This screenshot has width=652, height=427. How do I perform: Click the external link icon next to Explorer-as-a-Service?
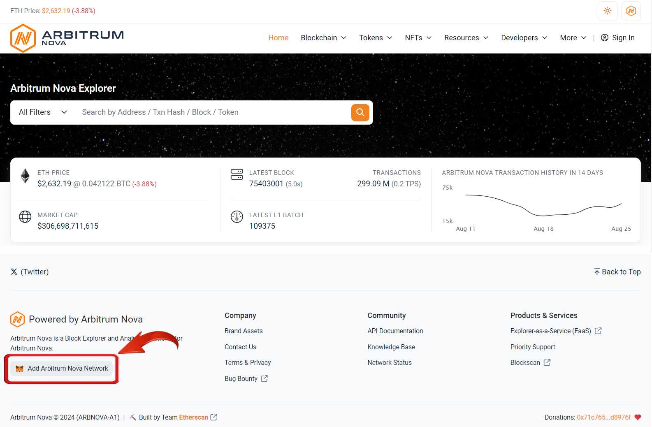click(x=598, y=331)
